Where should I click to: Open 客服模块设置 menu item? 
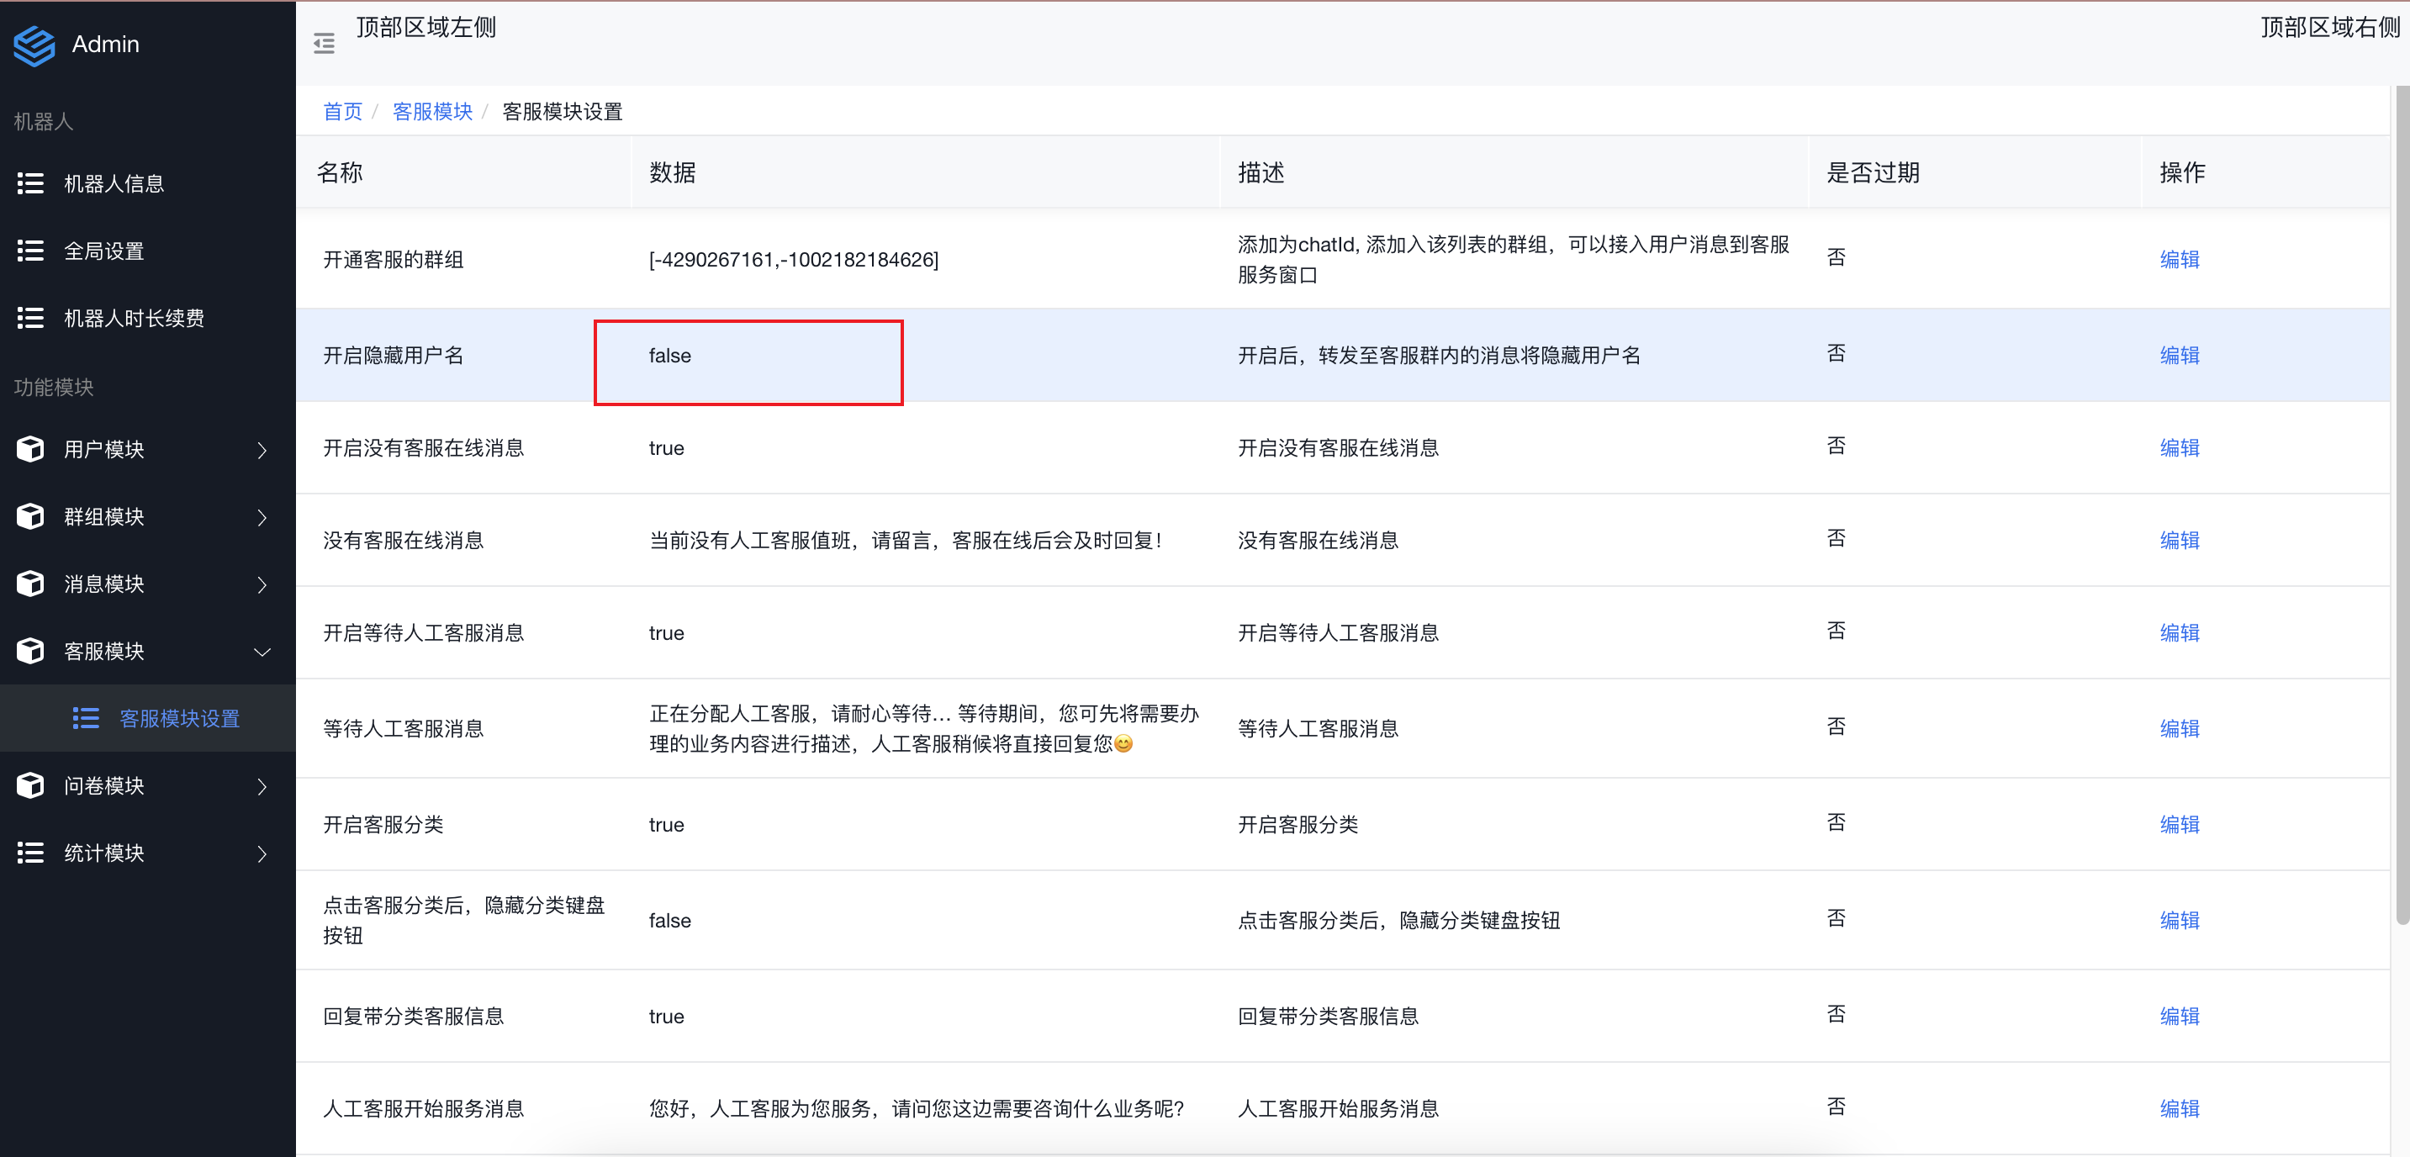(179, 718)
